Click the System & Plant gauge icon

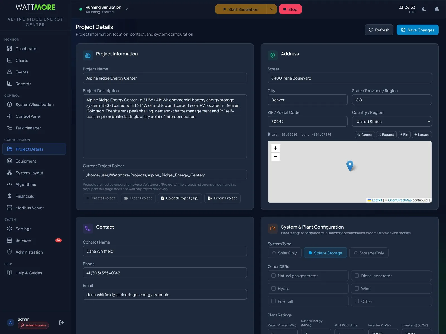273,229
